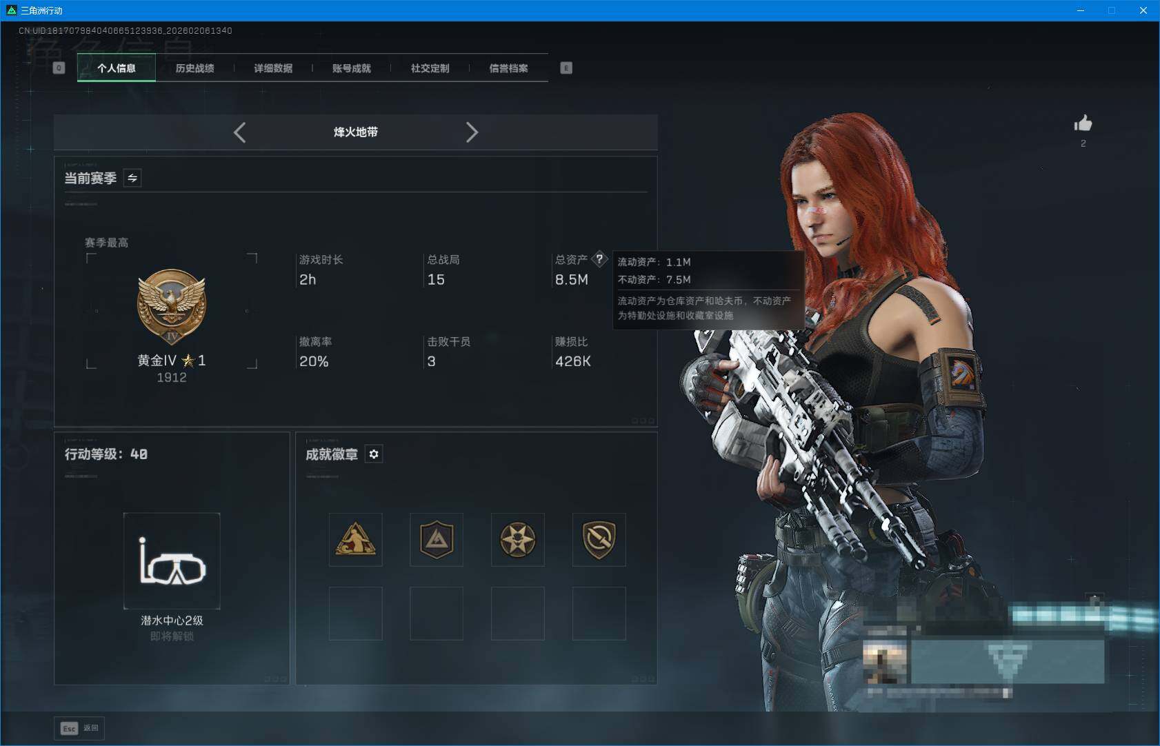This screenshot has width=1160, height=746.
Task: Click the first empty badge slot below triangle badge
Action: coord(356,614)
